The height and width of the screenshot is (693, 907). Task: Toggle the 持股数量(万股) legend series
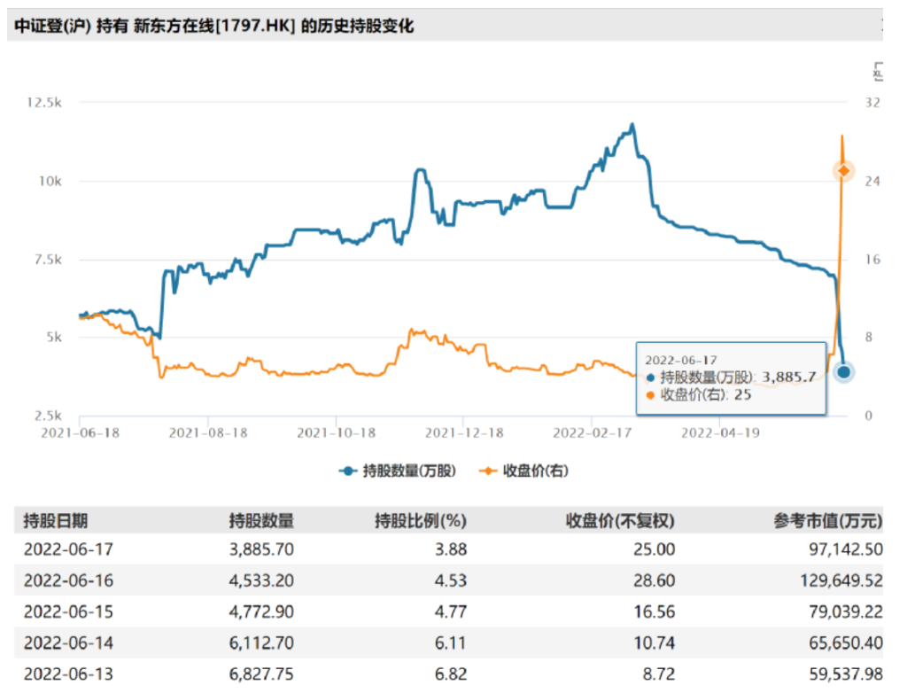point(398,471)
